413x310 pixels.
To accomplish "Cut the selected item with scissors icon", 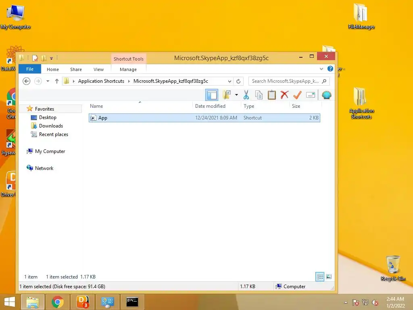I will (246, 95).
